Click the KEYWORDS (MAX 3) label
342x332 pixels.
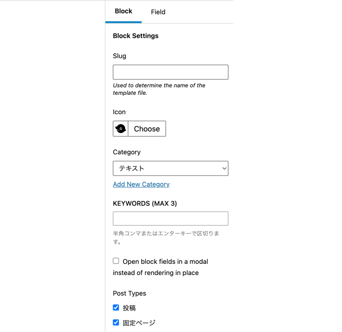click(145, 203)
